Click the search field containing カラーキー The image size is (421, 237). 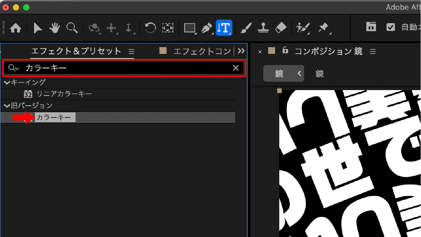pos(124,68)
